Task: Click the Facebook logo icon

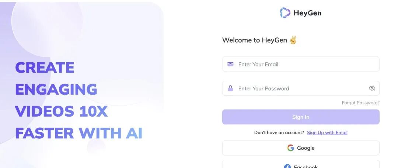Action: pos(287,166)
